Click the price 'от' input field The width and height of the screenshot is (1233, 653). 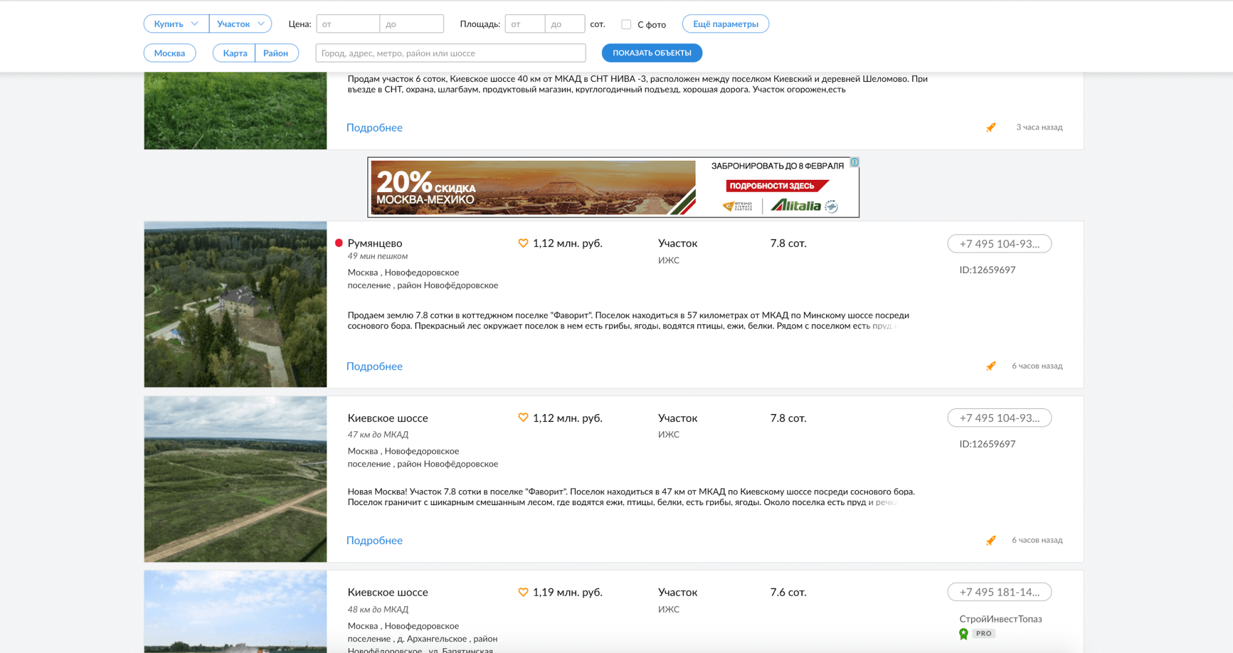(348, 24)
